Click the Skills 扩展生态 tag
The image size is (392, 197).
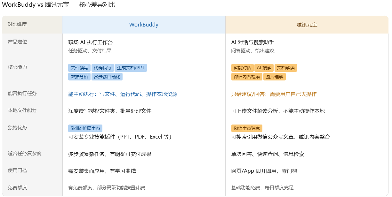(85, 128)
